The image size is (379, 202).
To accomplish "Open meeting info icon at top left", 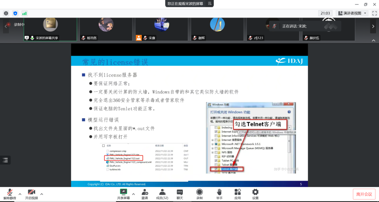I will [6, 13].
